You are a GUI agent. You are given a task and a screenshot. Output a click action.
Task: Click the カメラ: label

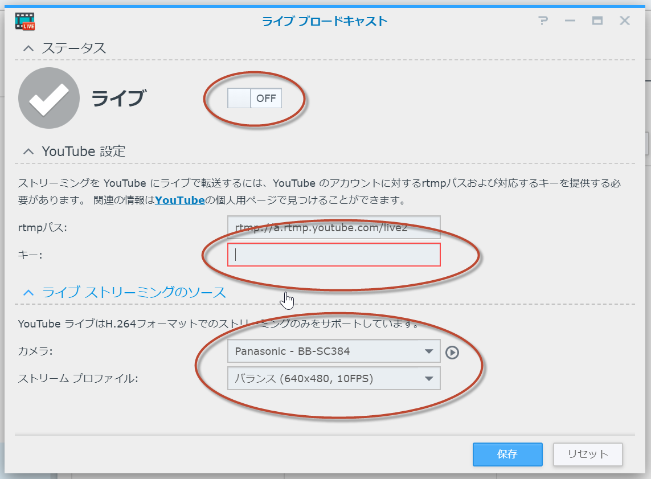(x=35, y=351)
